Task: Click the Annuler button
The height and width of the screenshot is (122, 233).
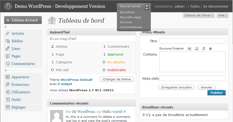Action: point(207,87)
